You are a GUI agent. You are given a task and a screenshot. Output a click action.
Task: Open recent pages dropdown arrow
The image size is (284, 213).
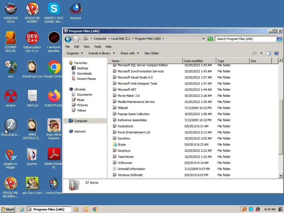[x=81, y=39]
